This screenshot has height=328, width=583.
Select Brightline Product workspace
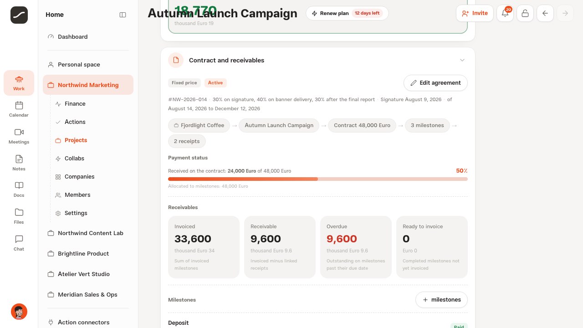88,254
